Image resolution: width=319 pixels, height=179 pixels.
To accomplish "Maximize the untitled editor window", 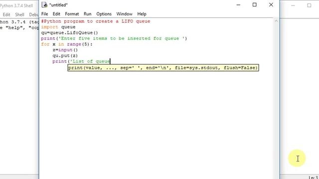I will [x=255, y=4].
